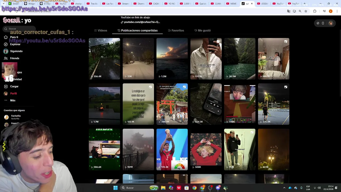This screenshot has width=341, height=192.
Task: Open the Discord taskbar icon
Action: pyautogui.click(x=218, y=188)
